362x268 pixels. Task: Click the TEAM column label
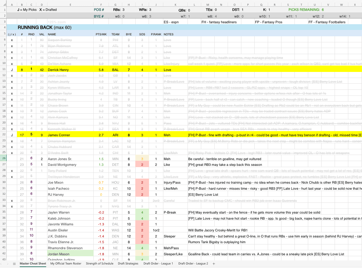[116, 34]
